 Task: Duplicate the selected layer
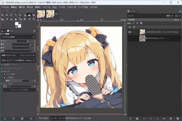(x=157, y=119)
